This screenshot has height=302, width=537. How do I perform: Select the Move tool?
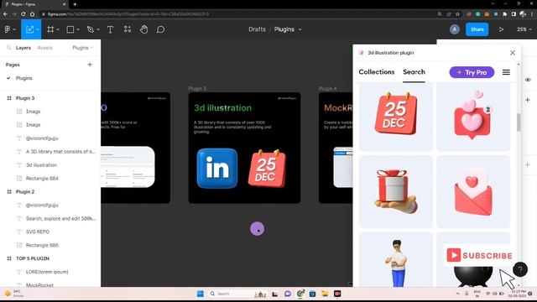(x=30, y=29)
